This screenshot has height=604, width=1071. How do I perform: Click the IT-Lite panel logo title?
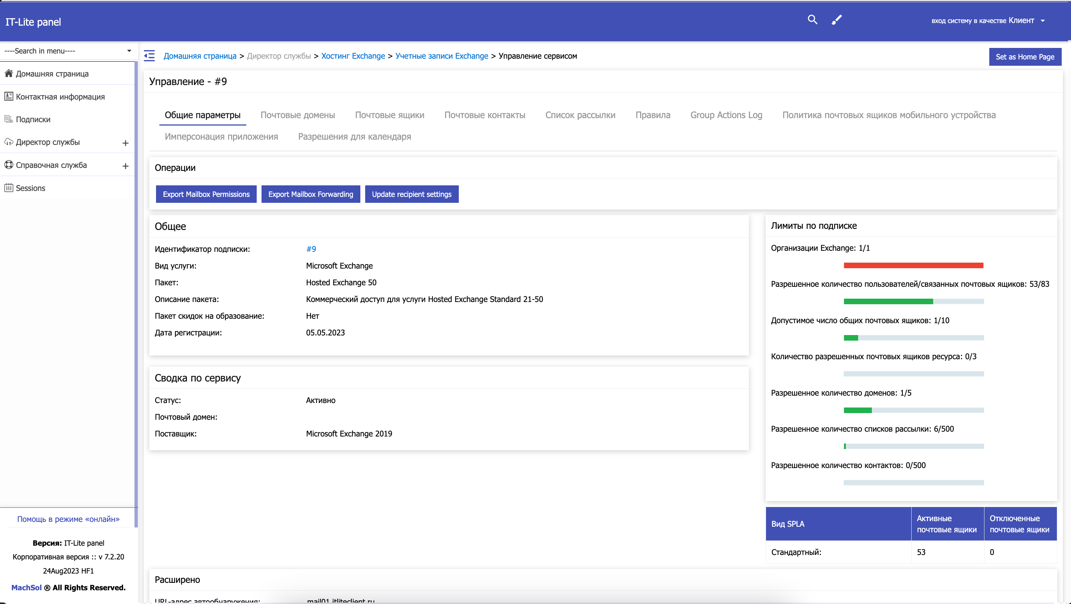33,22
